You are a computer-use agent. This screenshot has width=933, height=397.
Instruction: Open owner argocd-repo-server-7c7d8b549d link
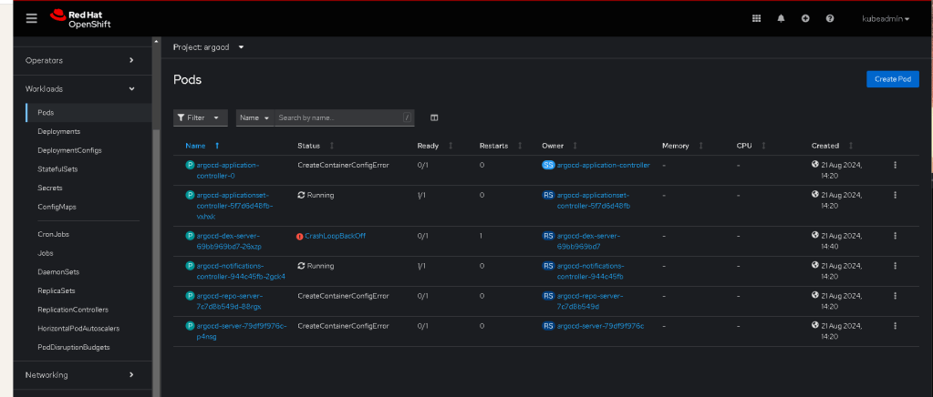(x=590, y=300)
